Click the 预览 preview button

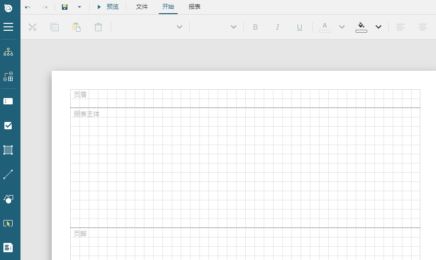(108, 7)
